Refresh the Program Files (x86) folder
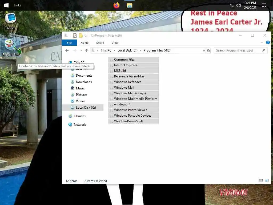The width and height of the screenshot is (273, 205). pyautogui.click(x=208, y=50)
